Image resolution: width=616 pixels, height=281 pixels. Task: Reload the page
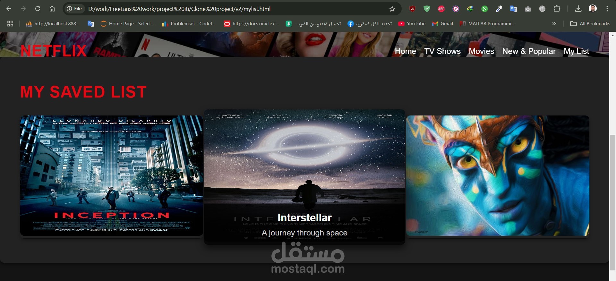tap(38, 9)
